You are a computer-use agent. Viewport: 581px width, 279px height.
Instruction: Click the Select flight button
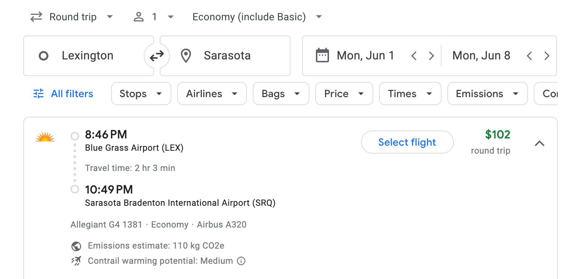coord(407,142)
